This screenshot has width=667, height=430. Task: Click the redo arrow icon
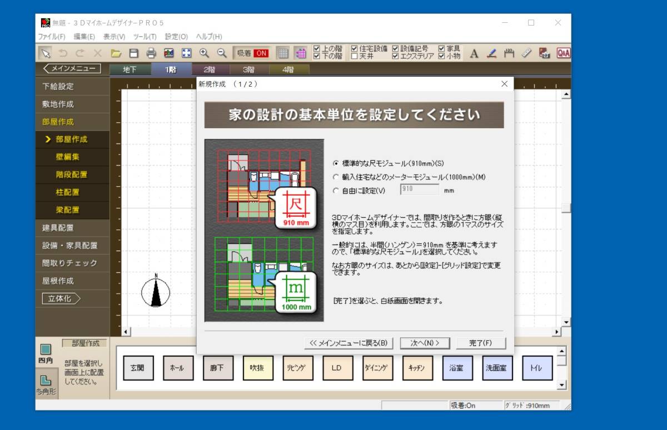pyautogui.click(x=80, y=53)
